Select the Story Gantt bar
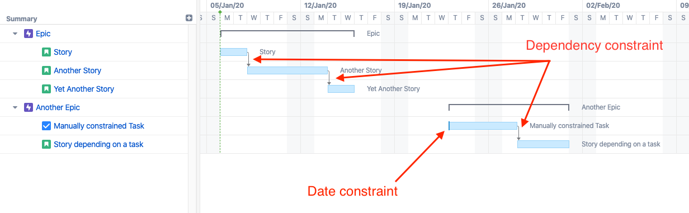689x213 pixels. pos(234,52)
